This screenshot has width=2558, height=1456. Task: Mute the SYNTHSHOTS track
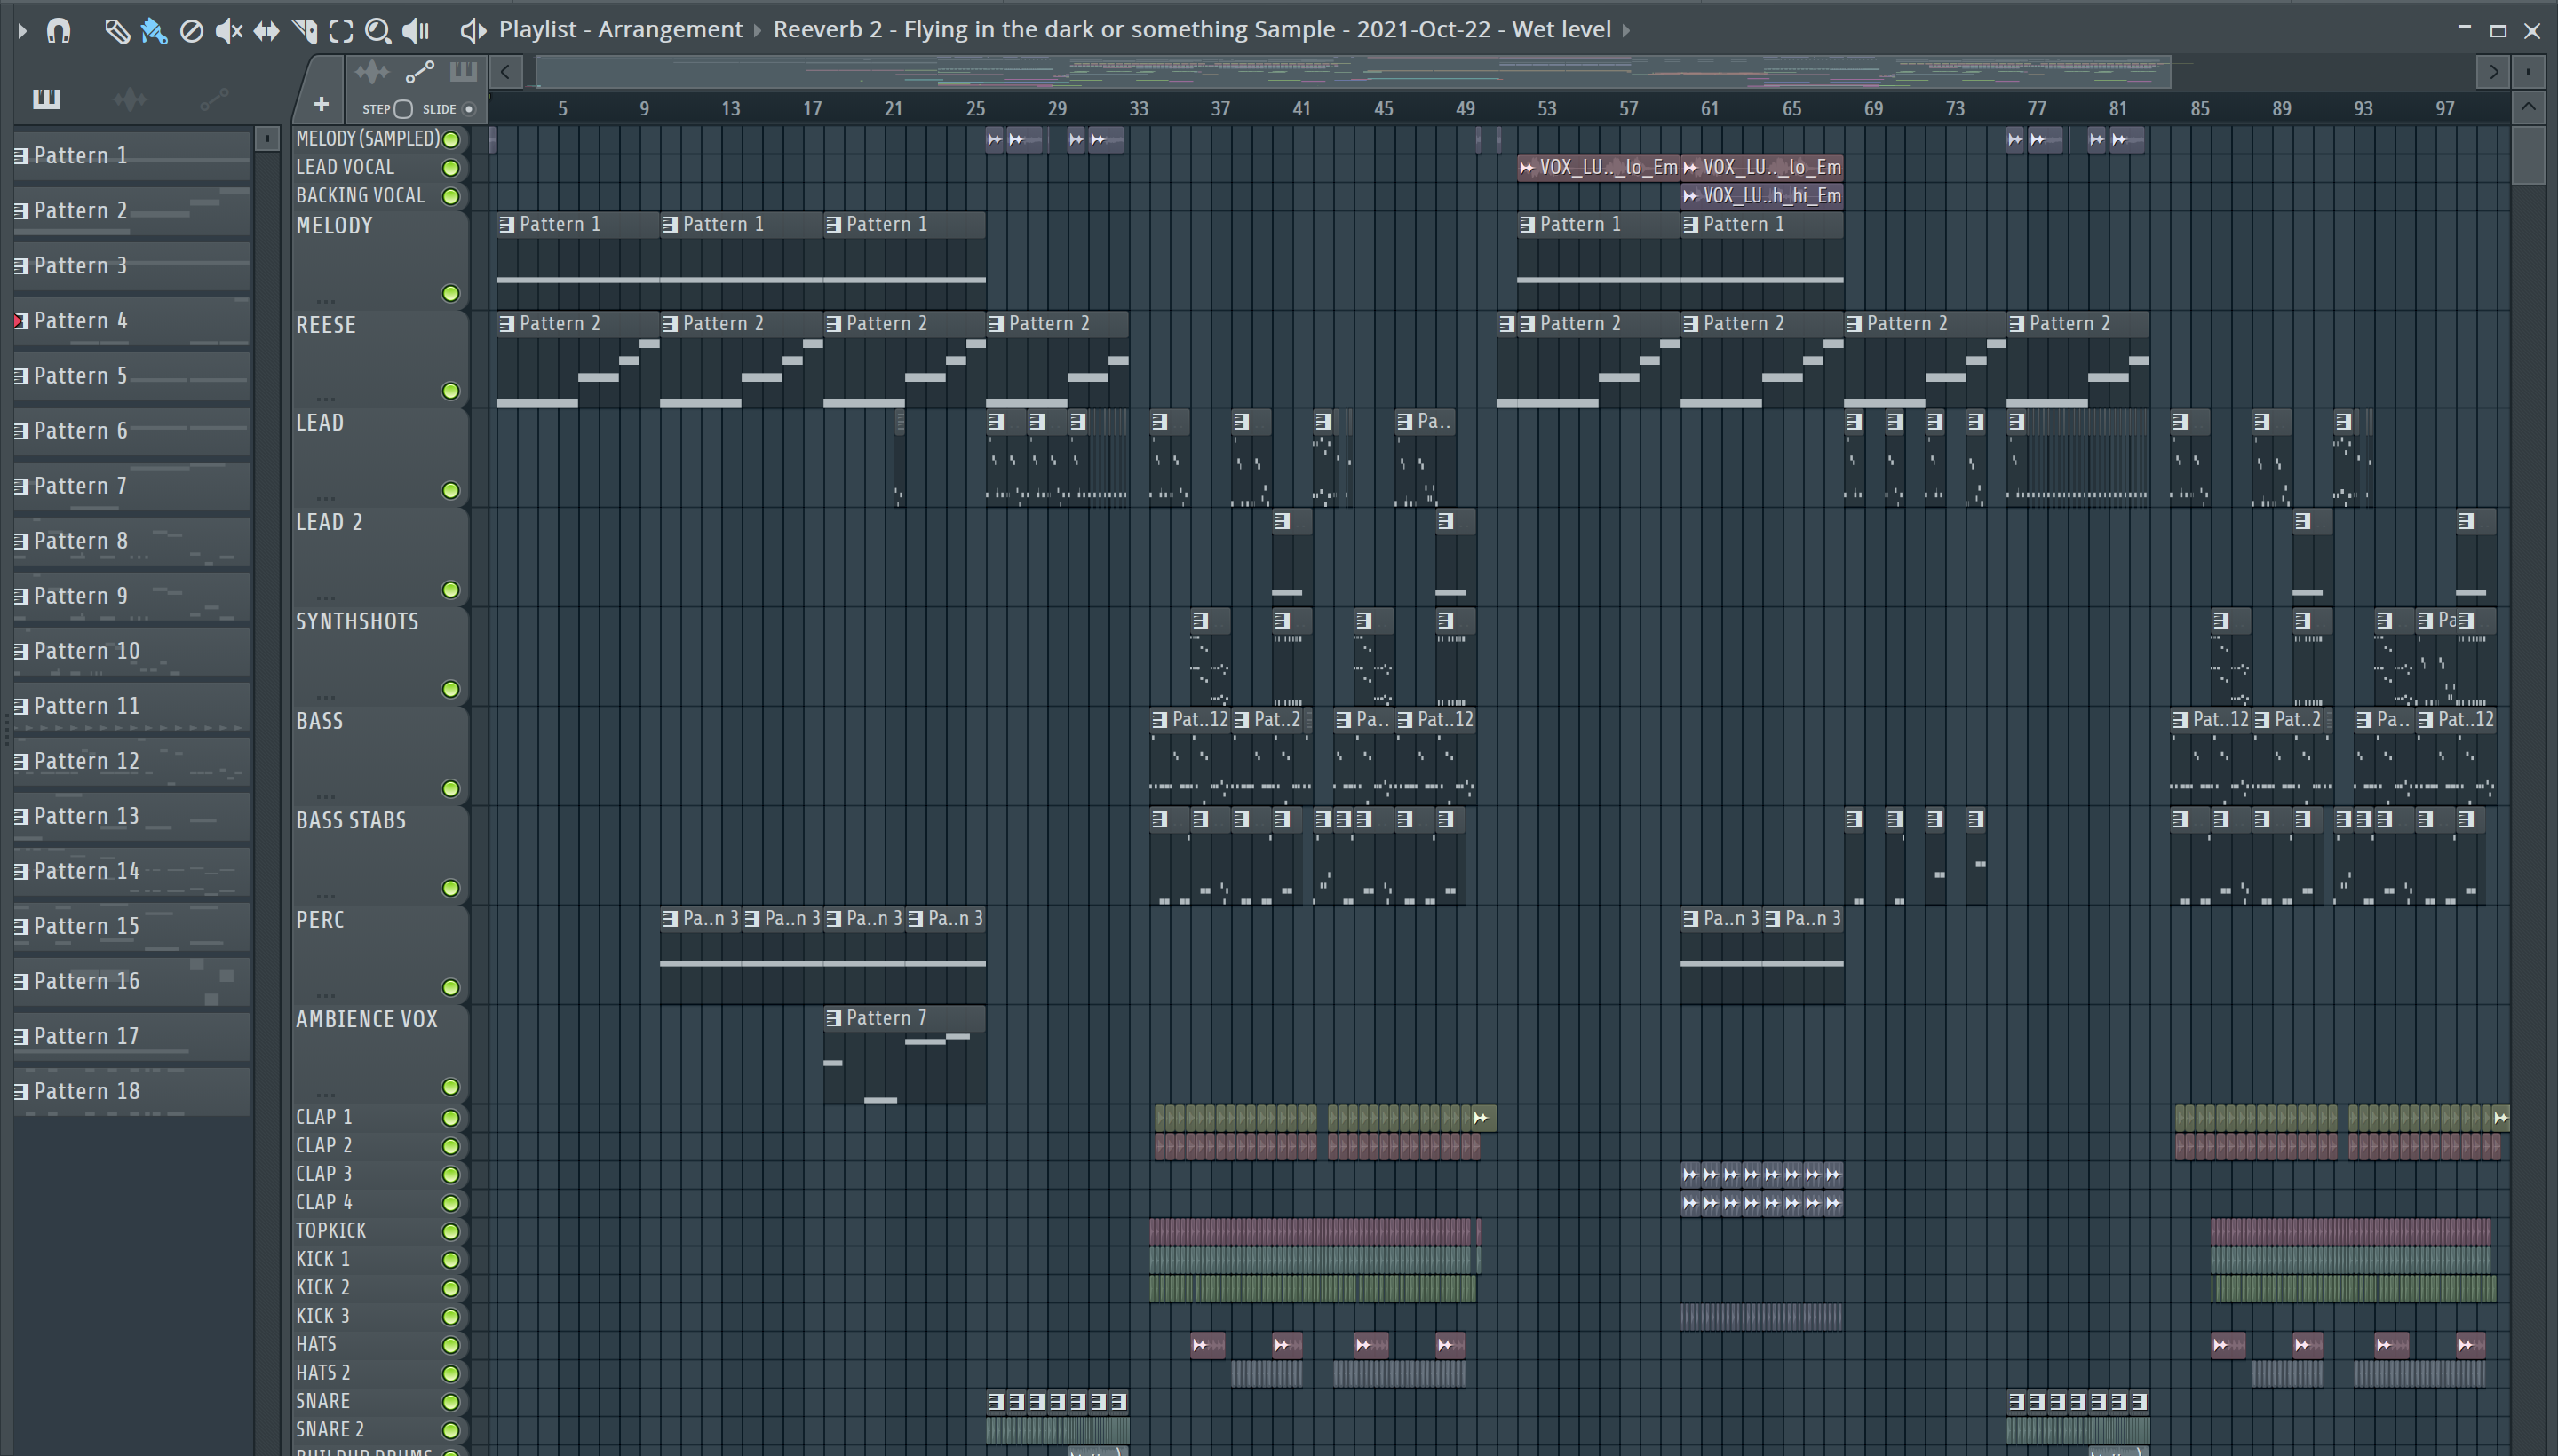451,689
